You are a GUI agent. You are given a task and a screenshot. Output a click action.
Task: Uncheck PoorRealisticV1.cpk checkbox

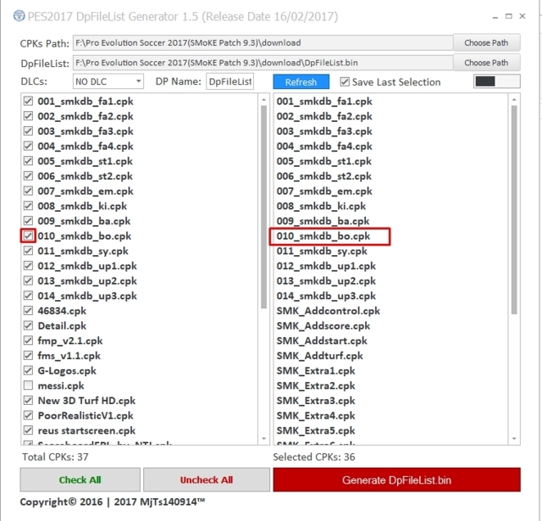(x=28, y=415)
